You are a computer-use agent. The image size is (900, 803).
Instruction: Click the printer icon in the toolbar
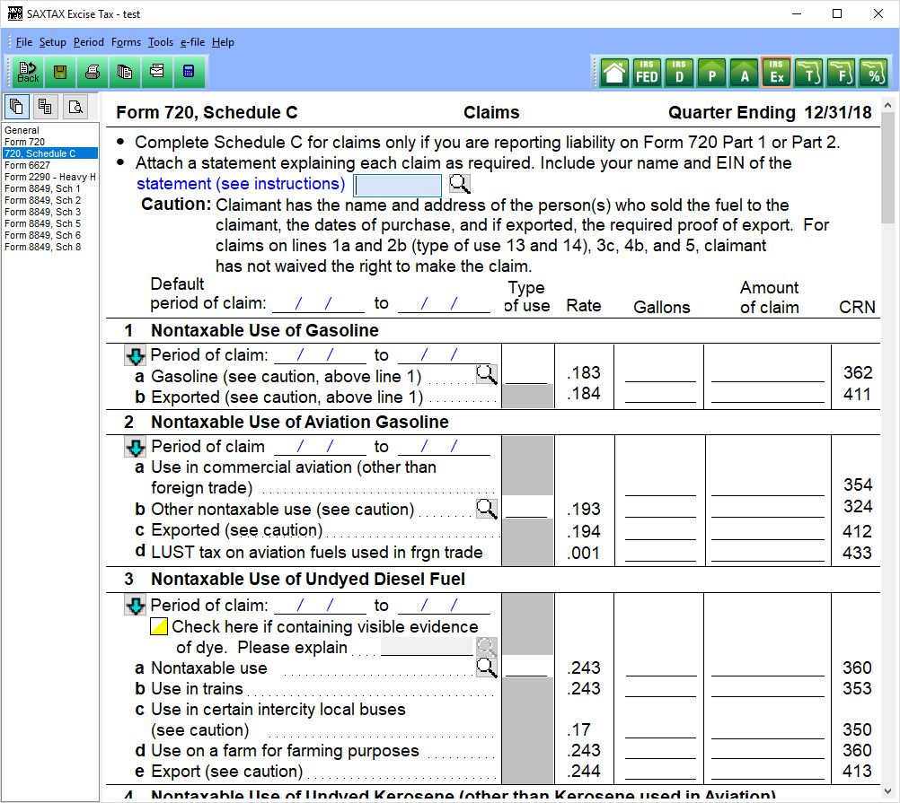point(92,72)
